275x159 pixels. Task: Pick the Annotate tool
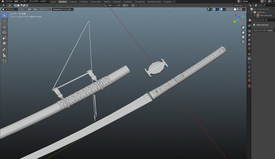[x=4, y=50]
